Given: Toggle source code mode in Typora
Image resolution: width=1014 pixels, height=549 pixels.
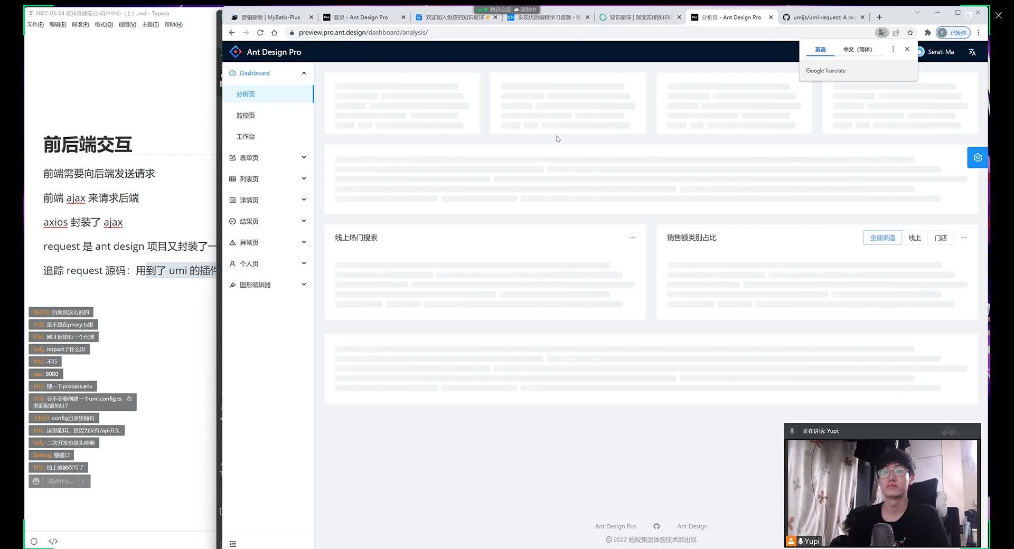Looking at the screenshot, I should pos(53,541).
